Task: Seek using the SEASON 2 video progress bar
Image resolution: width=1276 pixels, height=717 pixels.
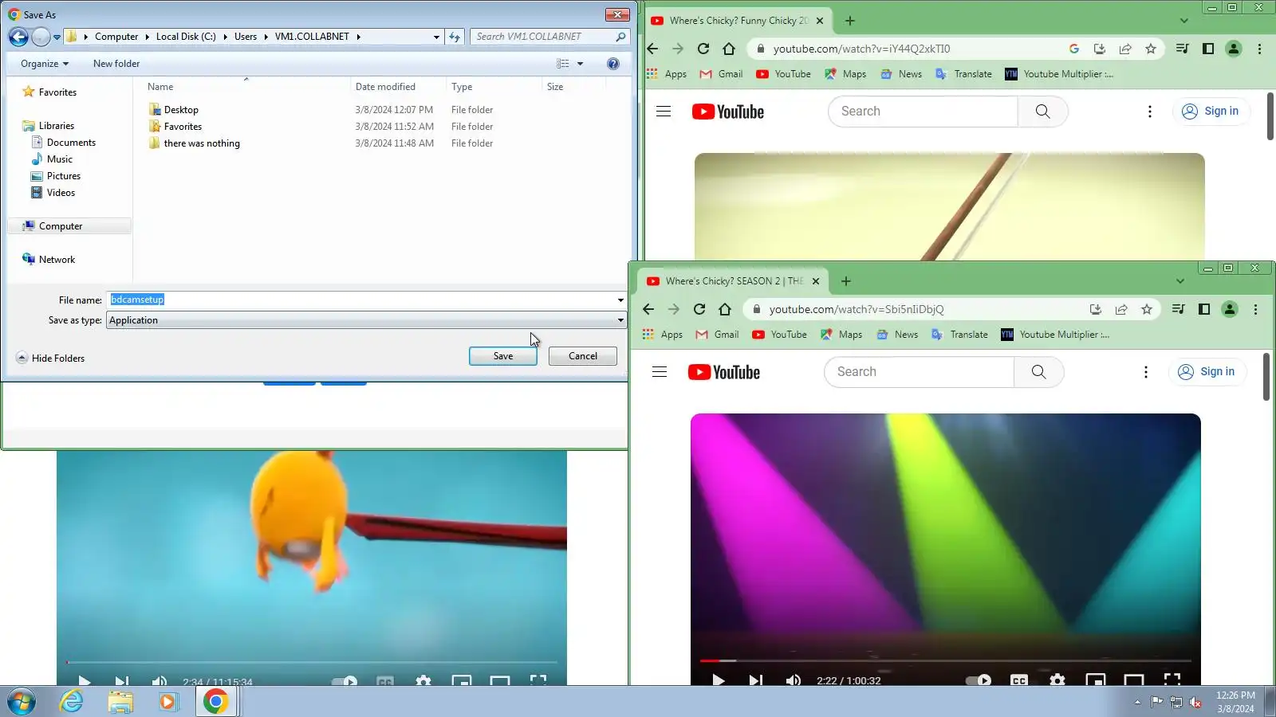Action: pos(946,660)
